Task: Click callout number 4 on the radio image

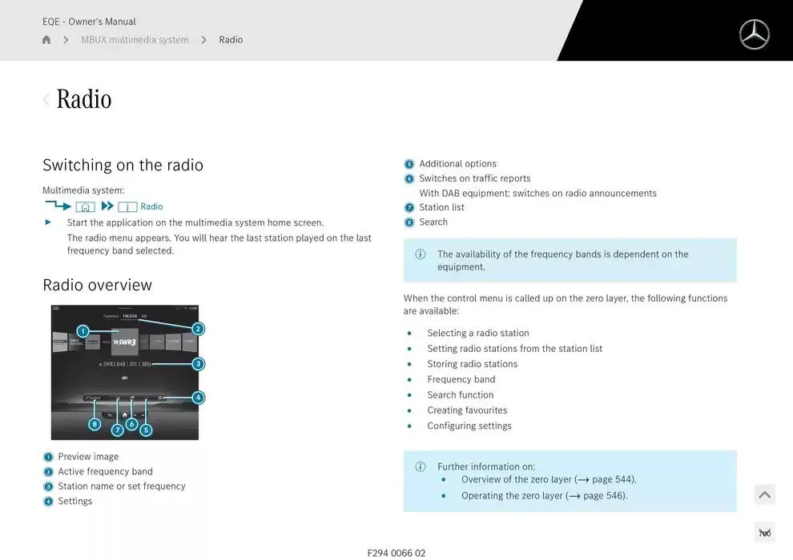Action: pyautogui.click(x=198, y=398)
